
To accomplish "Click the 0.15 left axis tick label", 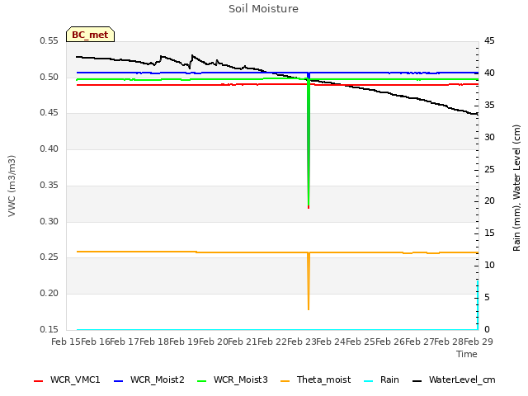I will coord(49,329).
